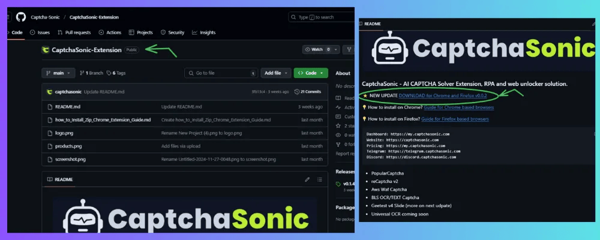The height and width of the screenshot is (240, 600).
Task: Click the v0.1.4 release tag icon
Action: click(338, 184)
